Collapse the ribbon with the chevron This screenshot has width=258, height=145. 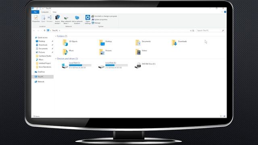[x=222, y=12]
